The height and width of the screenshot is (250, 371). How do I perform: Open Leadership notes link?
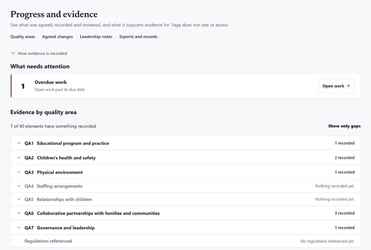[96, 37]
